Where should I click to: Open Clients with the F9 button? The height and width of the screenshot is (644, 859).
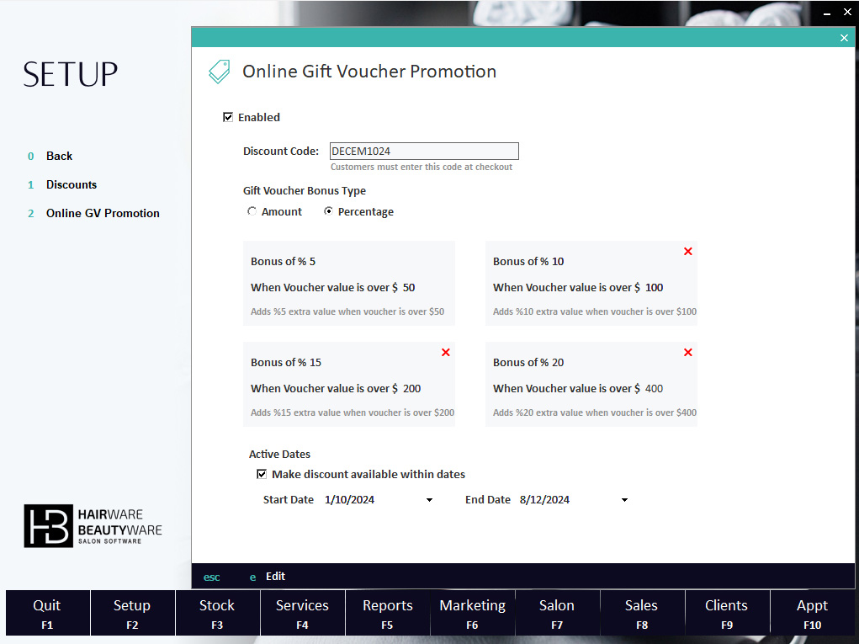point(728,613)
